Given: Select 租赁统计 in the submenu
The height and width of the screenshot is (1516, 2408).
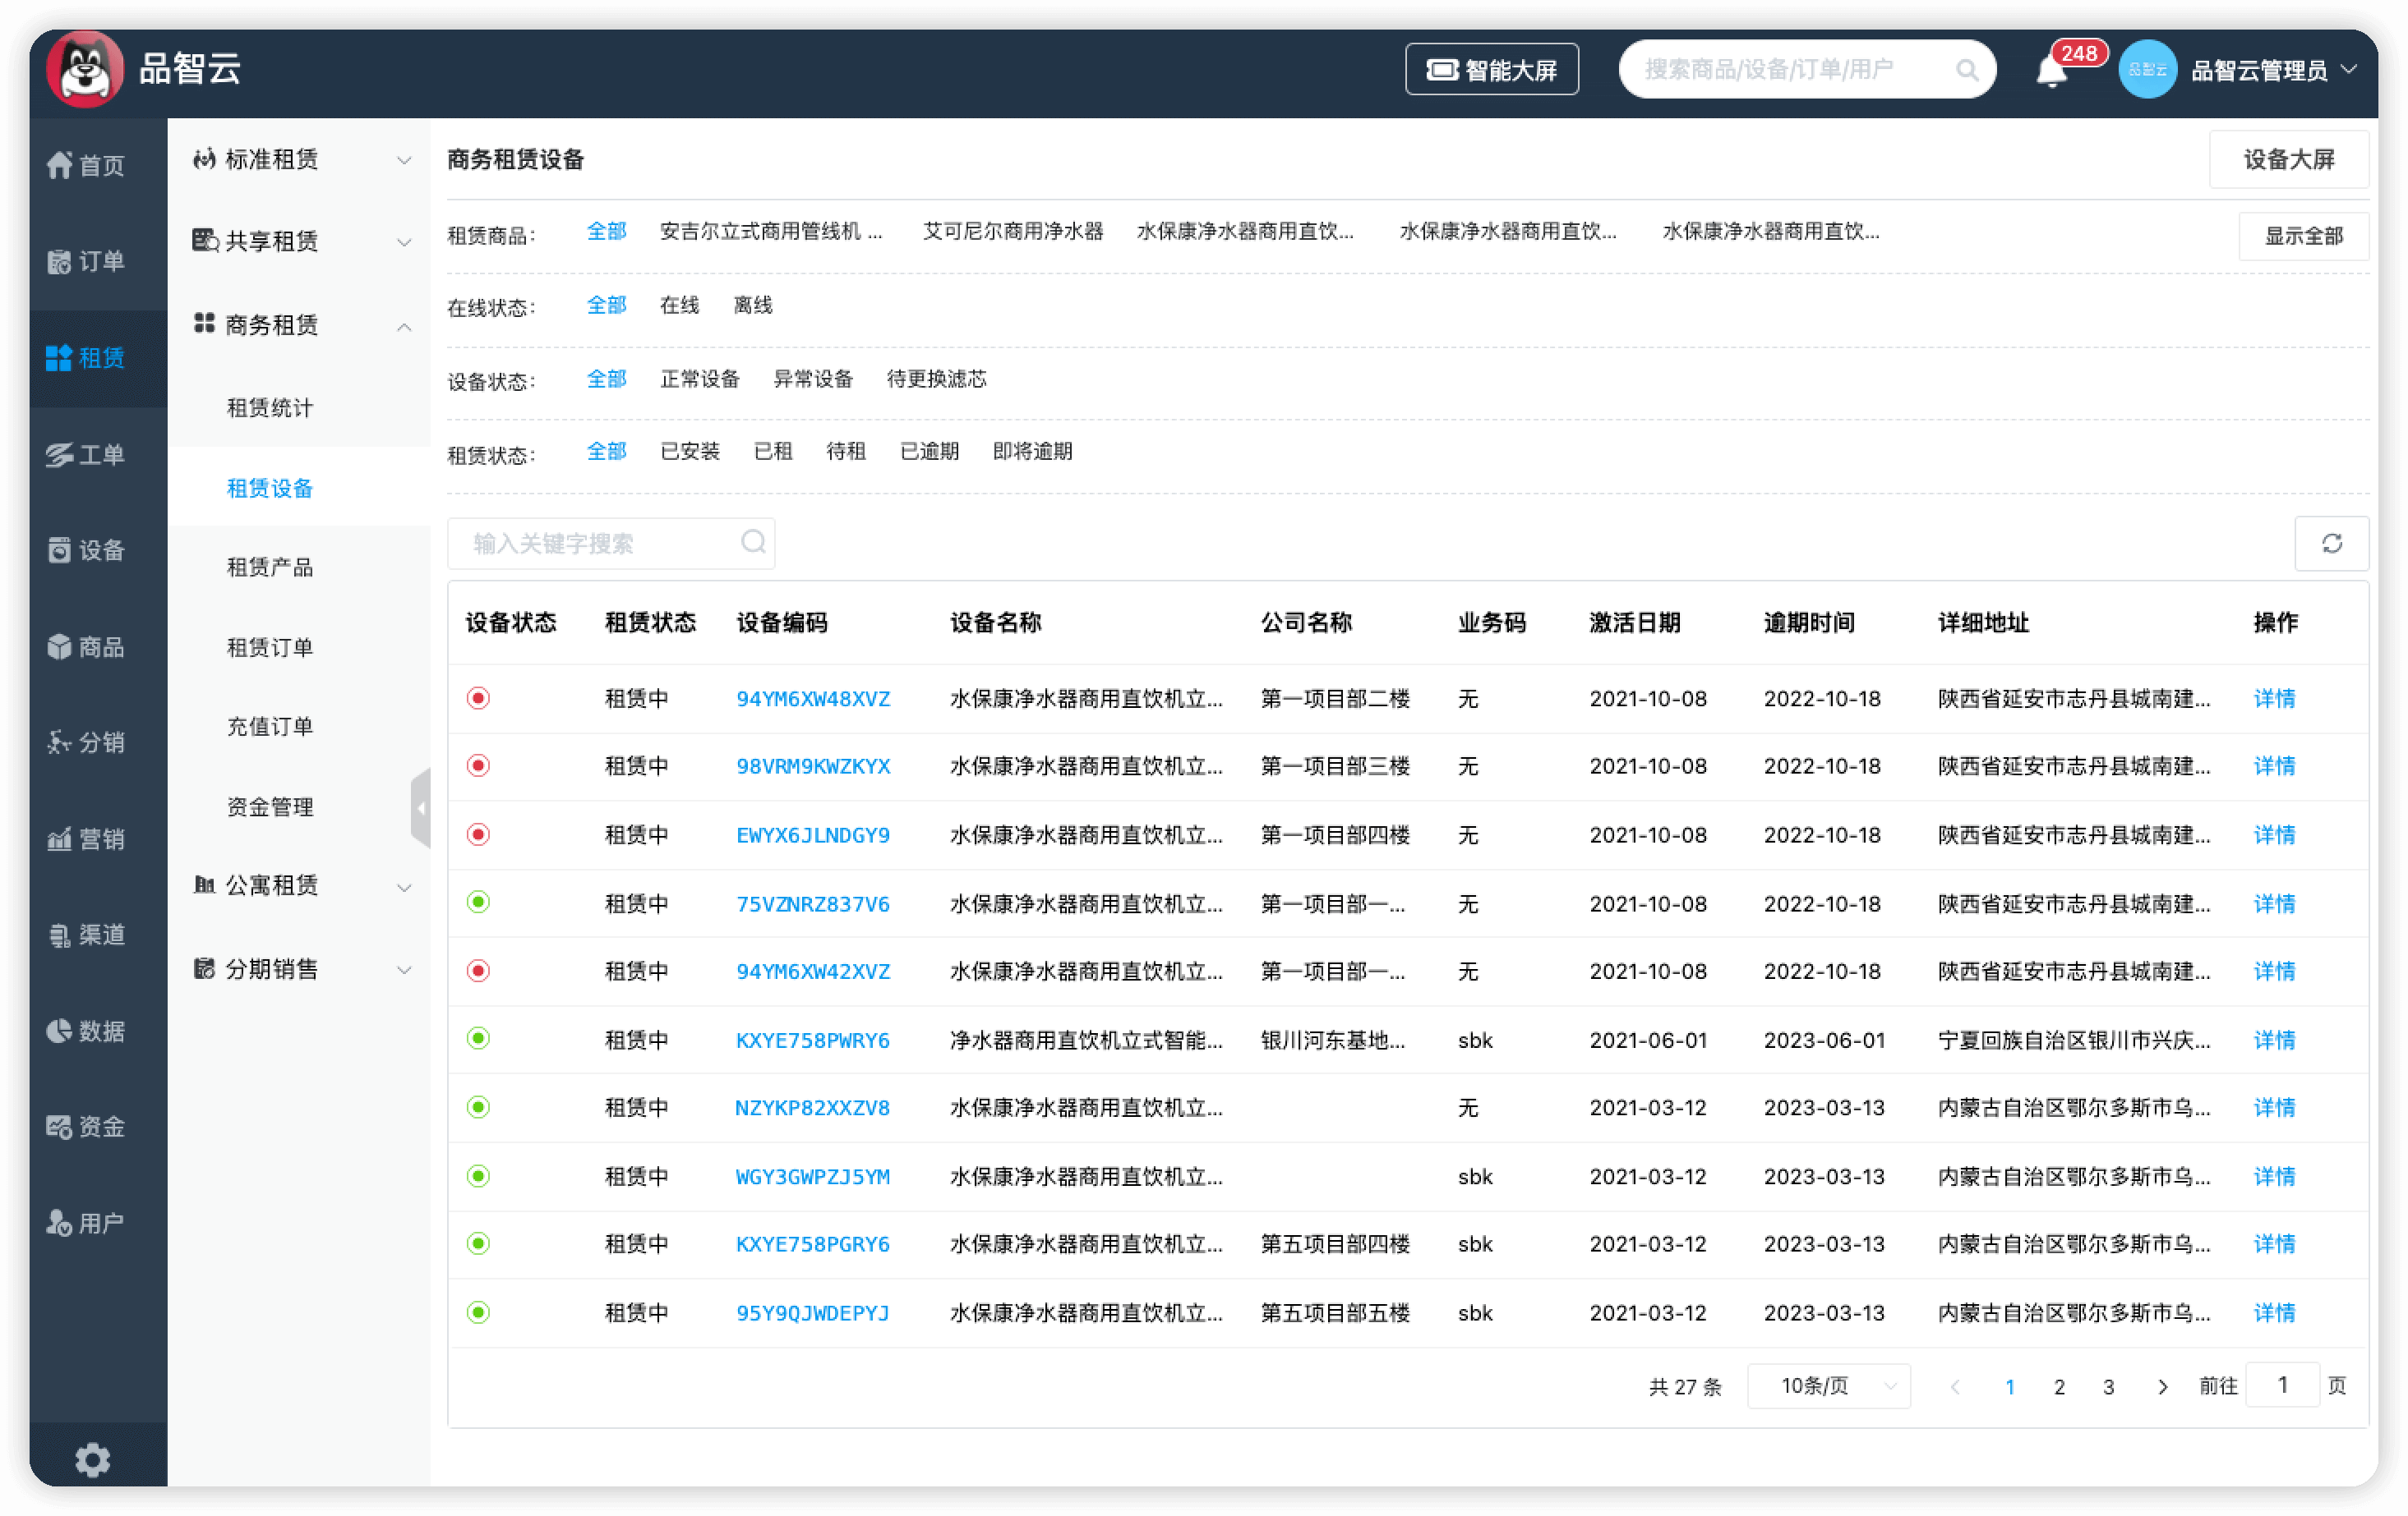Looking at the screenshot, I should click(270, 407).
